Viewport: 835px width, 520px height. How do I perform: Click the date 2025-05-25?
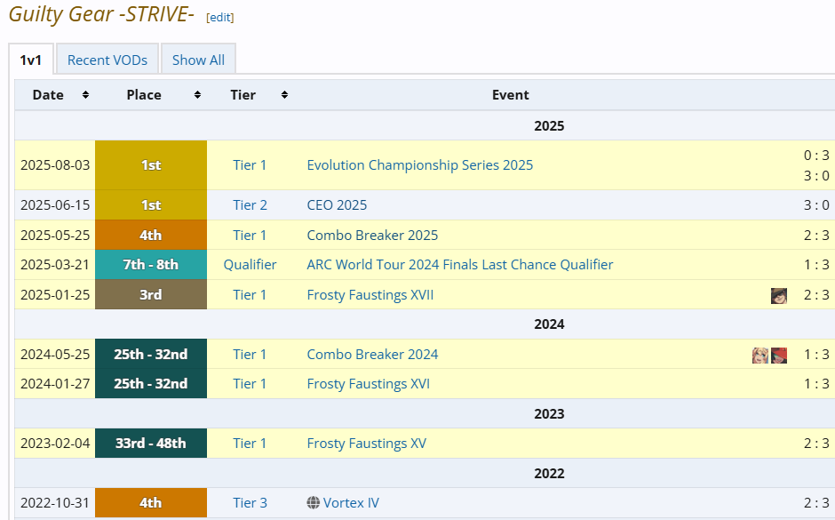[x=55, y=235]
